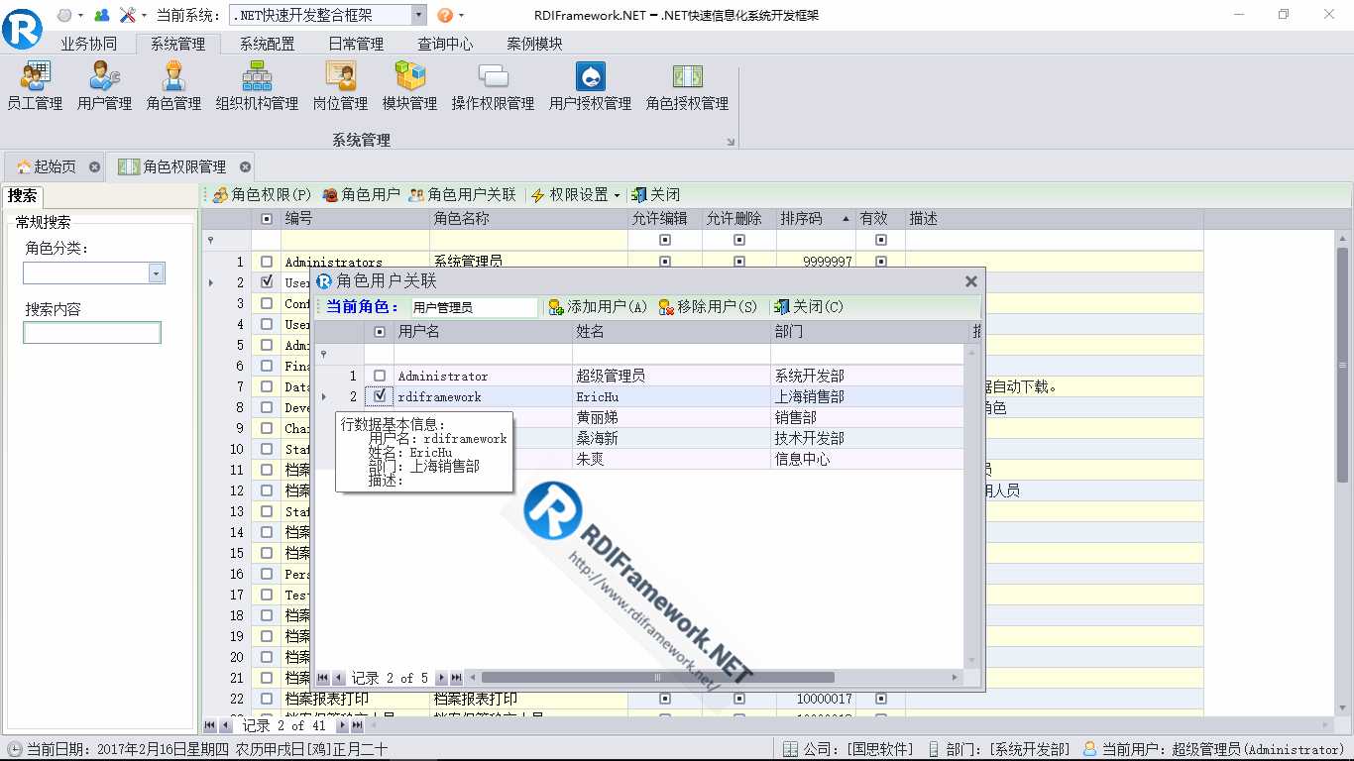Switch to the 起始页 document tab
The width and height of the screenshot is (1354, 761).
click(x=55, y=166)
